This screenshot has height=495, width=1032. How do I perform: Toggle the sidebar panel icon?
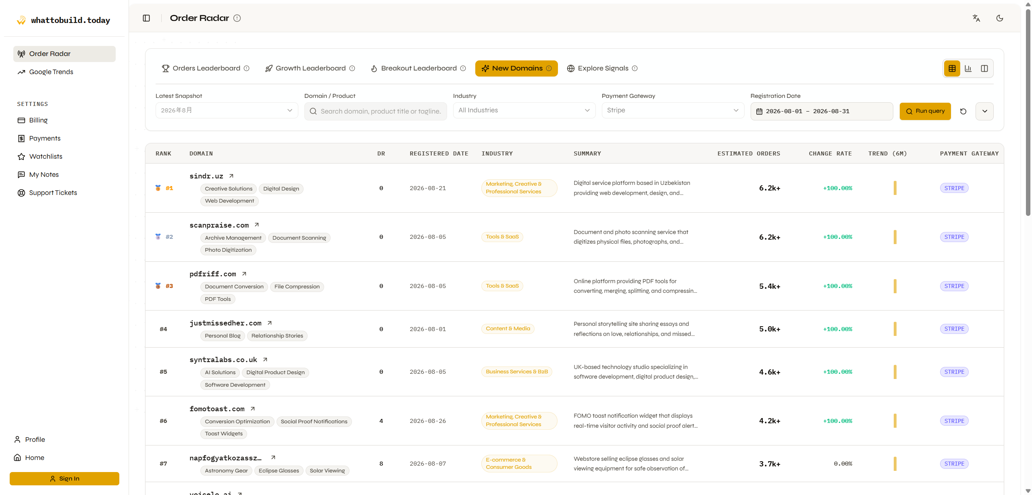146,18
